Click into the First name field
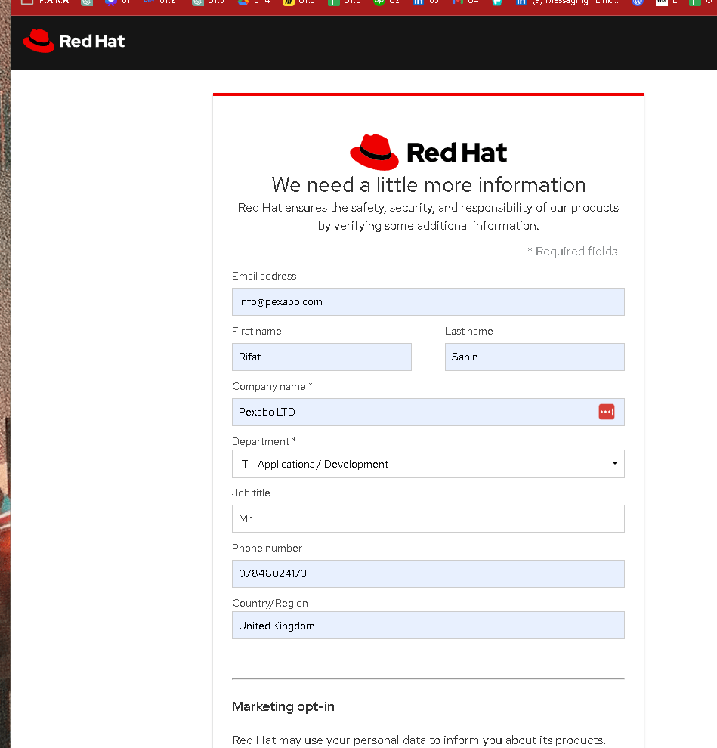717x748 pixels. tap(322, 357)
